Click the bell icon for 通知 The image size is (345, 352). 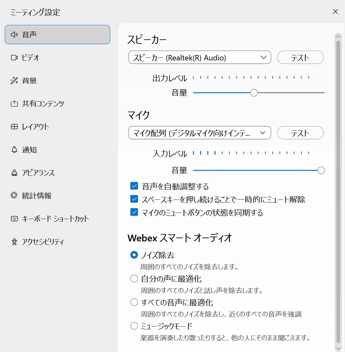(x=14, y=150)
